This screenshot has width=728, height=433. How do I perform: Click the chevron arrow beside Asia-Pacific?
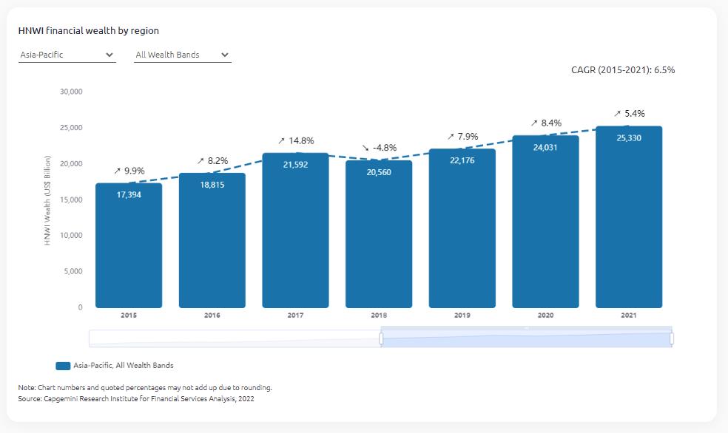pyautogui.click(x=109, y=55)
